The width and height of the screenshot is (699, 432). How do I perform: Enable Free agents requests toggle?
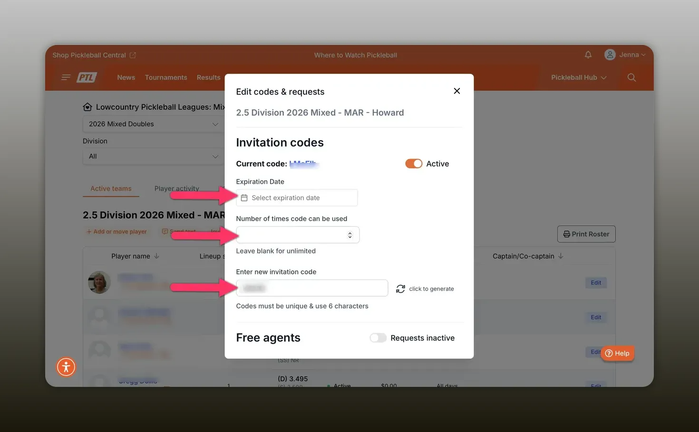[x=378, y=338]
